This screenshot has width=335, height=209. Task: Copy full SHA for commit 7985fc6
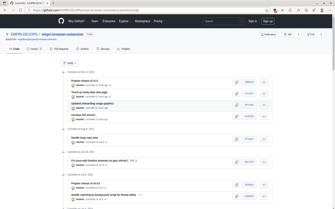point(237,82)
